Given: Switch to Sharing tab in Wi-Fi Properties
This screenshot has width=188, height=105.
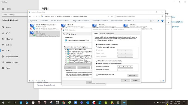Looking at the screenshot, I should point(73,34).
